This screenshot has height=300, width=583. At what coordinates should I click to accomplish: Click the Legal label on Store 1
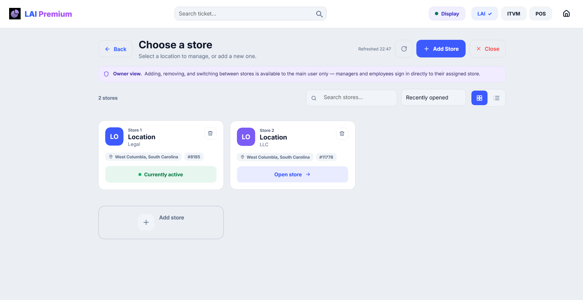tap(134, 144)
